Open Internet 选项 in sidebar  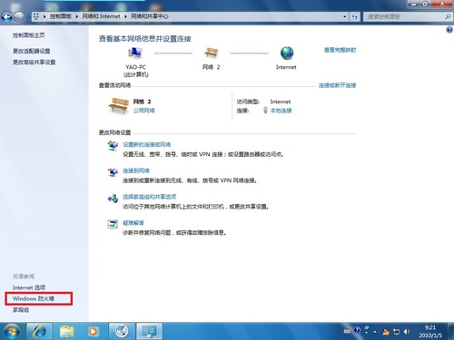(29, 287)
